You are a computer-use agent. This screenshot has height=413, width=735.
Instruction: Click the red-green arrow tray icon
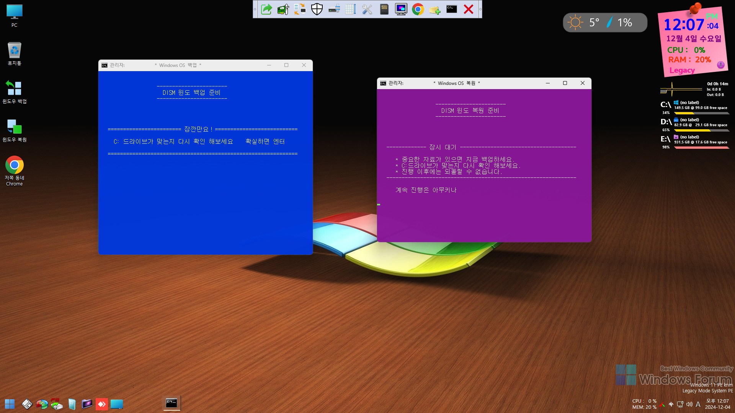pyautogui.click(x=662, y=404)
